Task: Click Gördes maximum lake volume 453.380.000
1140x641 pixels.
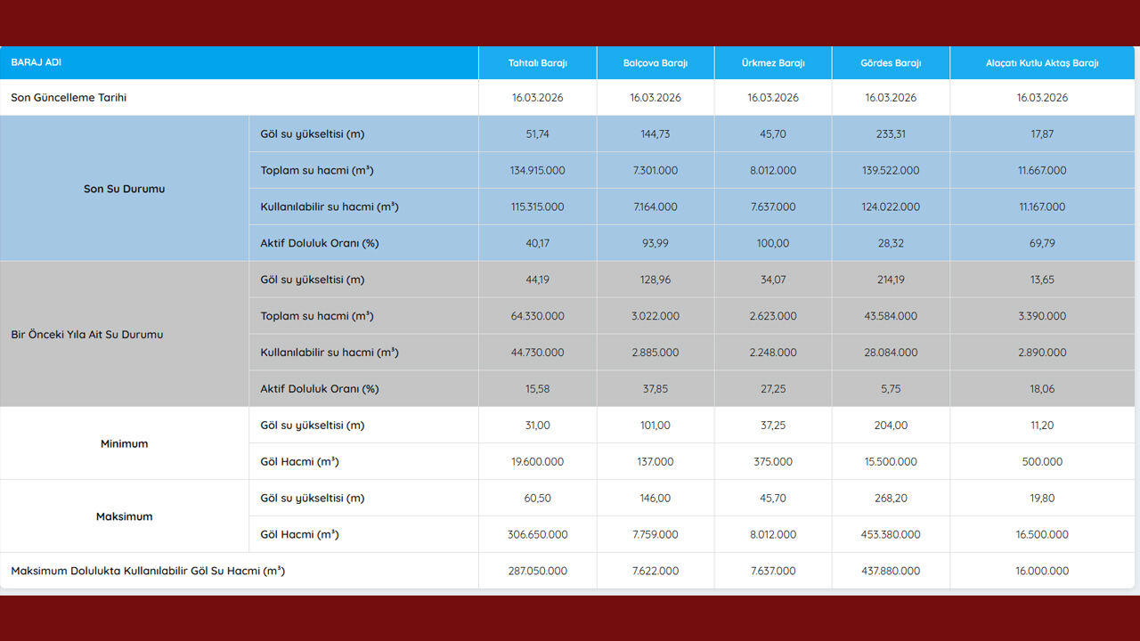Action: pyautogui.click(x=890, y=534)
